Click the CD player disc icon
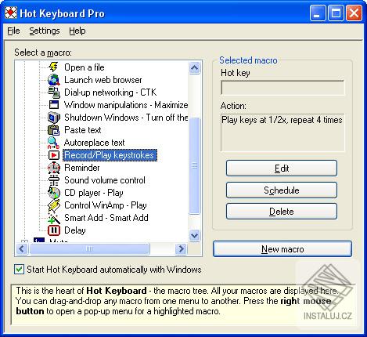The height and width of the screenshot is (337, 367). (x=54, y=193)
